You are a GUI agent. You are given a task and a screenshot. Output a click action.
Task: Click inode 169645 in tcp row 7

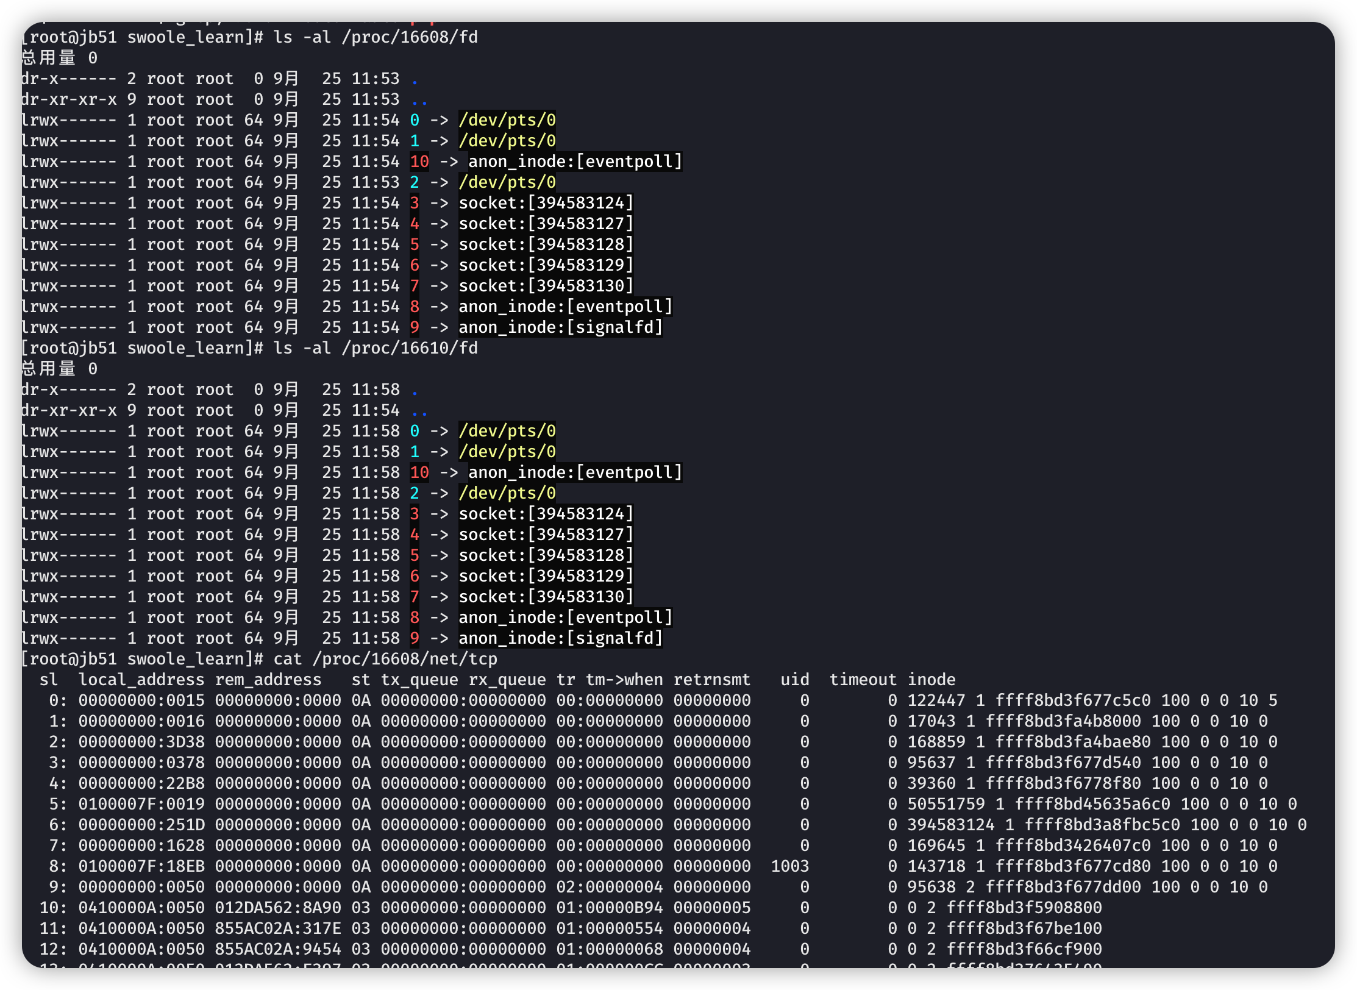point(936,846)
